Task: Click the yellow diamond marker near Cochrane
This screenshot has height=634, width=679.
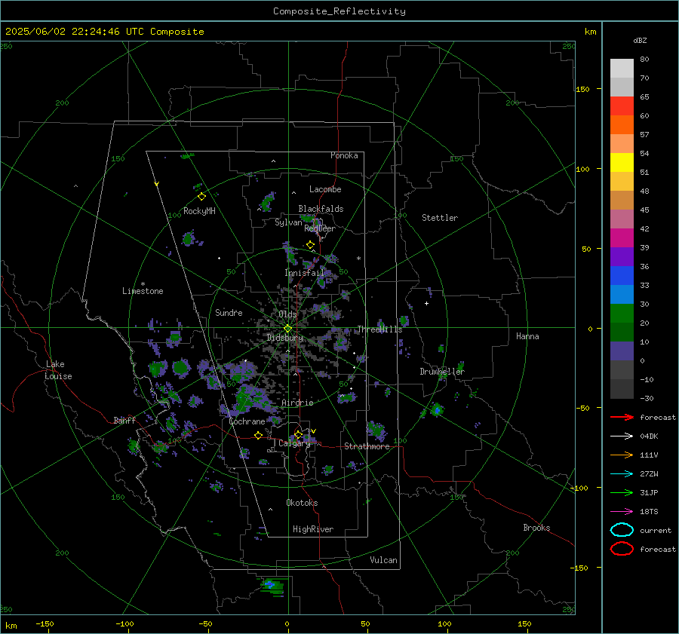Action: 259,435
